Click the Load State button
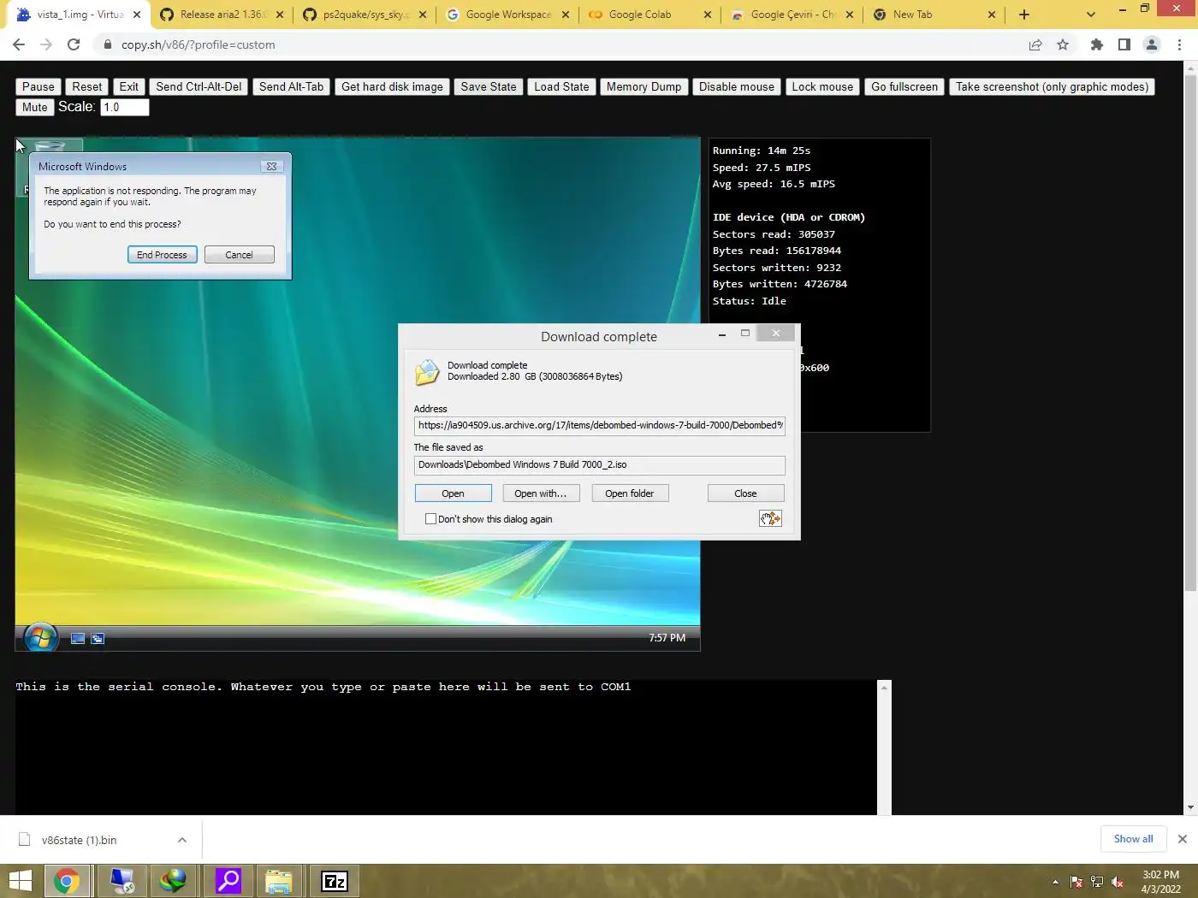Image resolution: width=1198 pixels, height=898 pixels. pyautogui.click(x=561, y=86)
